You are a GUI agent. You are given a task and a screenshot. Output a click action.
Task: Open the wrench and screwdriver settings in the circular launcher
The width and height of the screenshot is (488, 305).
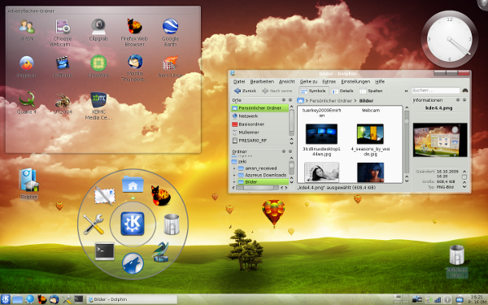point(94,224)
